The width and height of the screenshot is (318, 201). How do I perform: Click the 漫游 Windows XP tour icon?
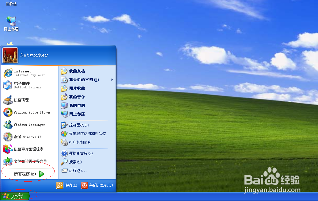[x=8, y=137]
